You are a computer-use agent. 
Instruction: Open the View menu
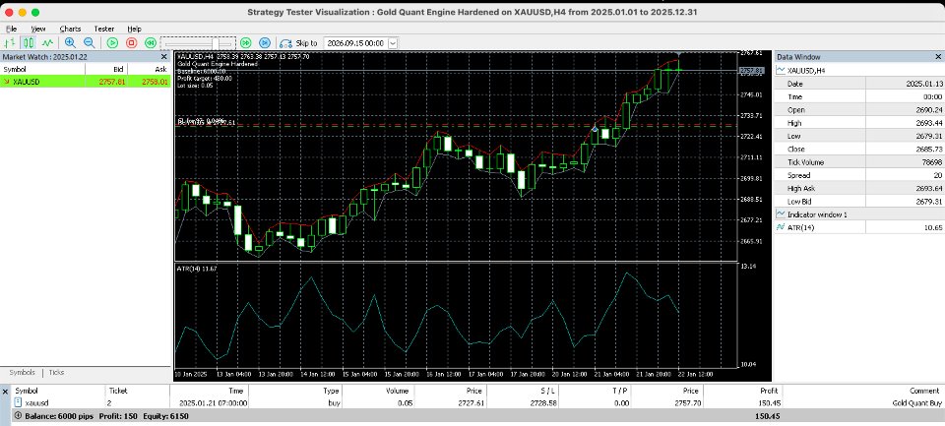pyautogui.click(x=38, y=29)
